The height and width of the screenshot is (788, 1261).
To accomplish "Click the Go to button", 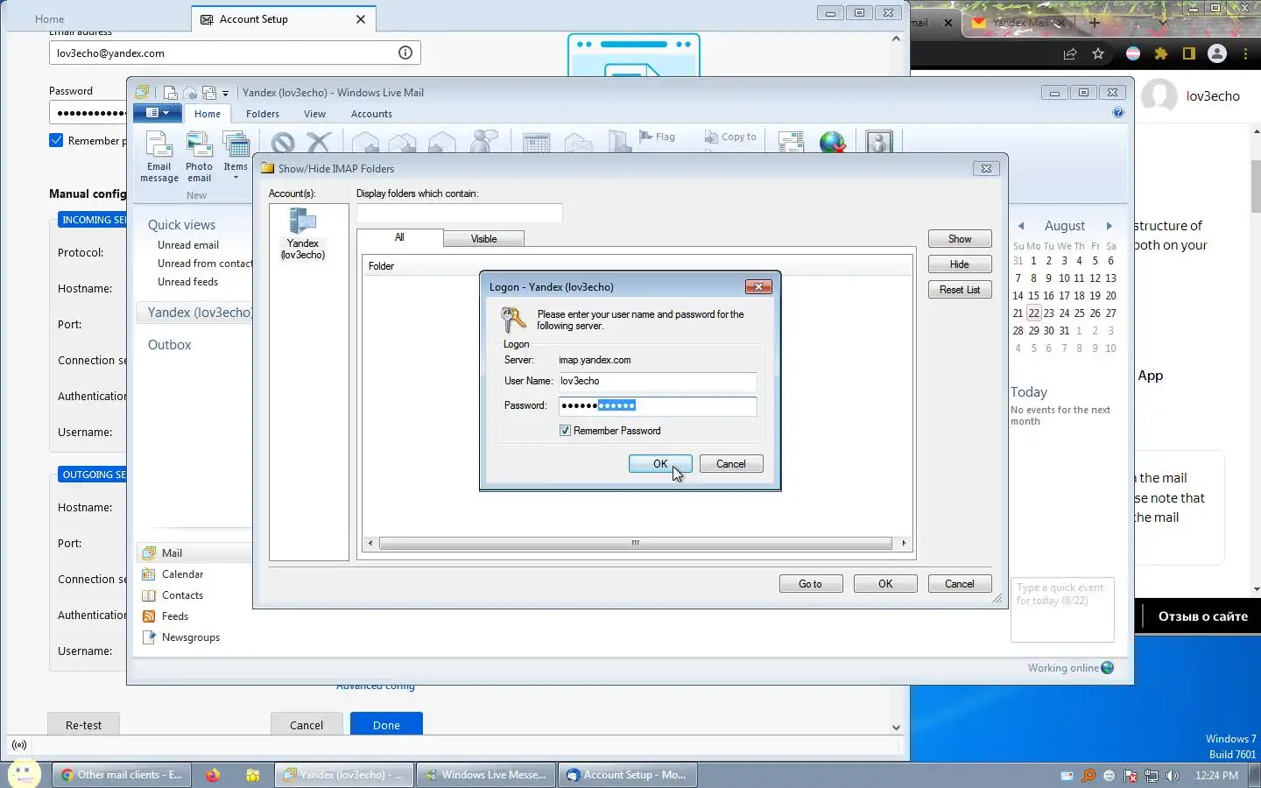I will (x=811, y=584).
